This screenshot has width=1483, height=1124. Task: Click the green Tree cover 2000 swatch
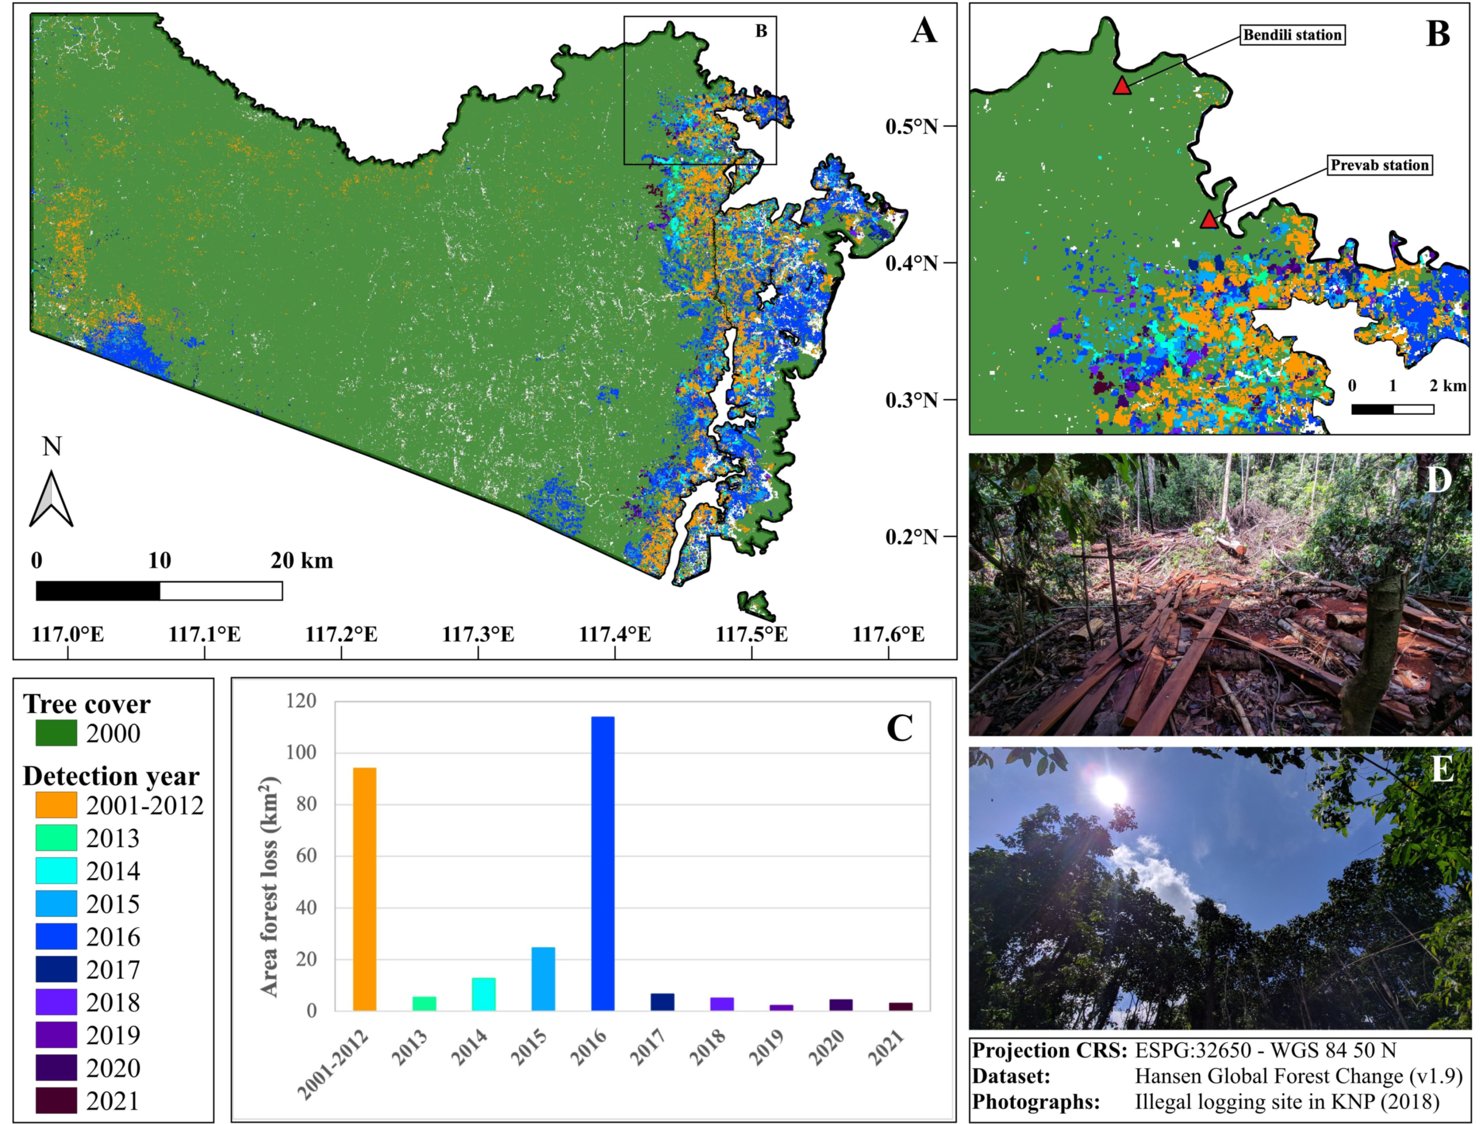click(x=56, y=734)
